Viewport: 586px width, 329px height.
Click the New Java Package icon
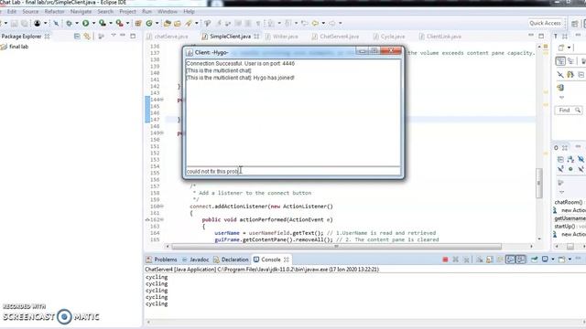(x=138, y=23)
